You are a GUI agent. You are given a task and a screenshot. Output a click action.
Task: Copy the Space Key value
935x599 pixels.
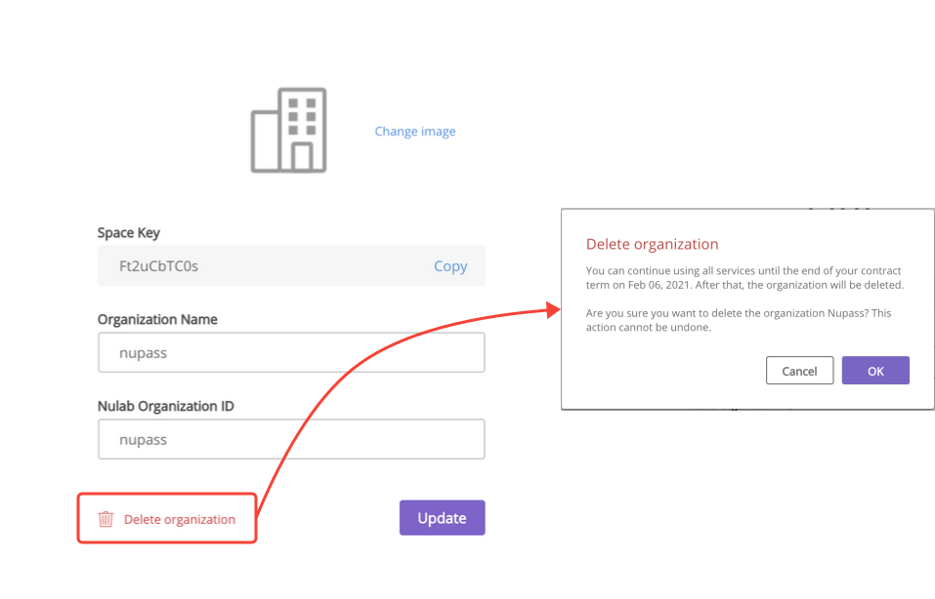click(450, 266)
